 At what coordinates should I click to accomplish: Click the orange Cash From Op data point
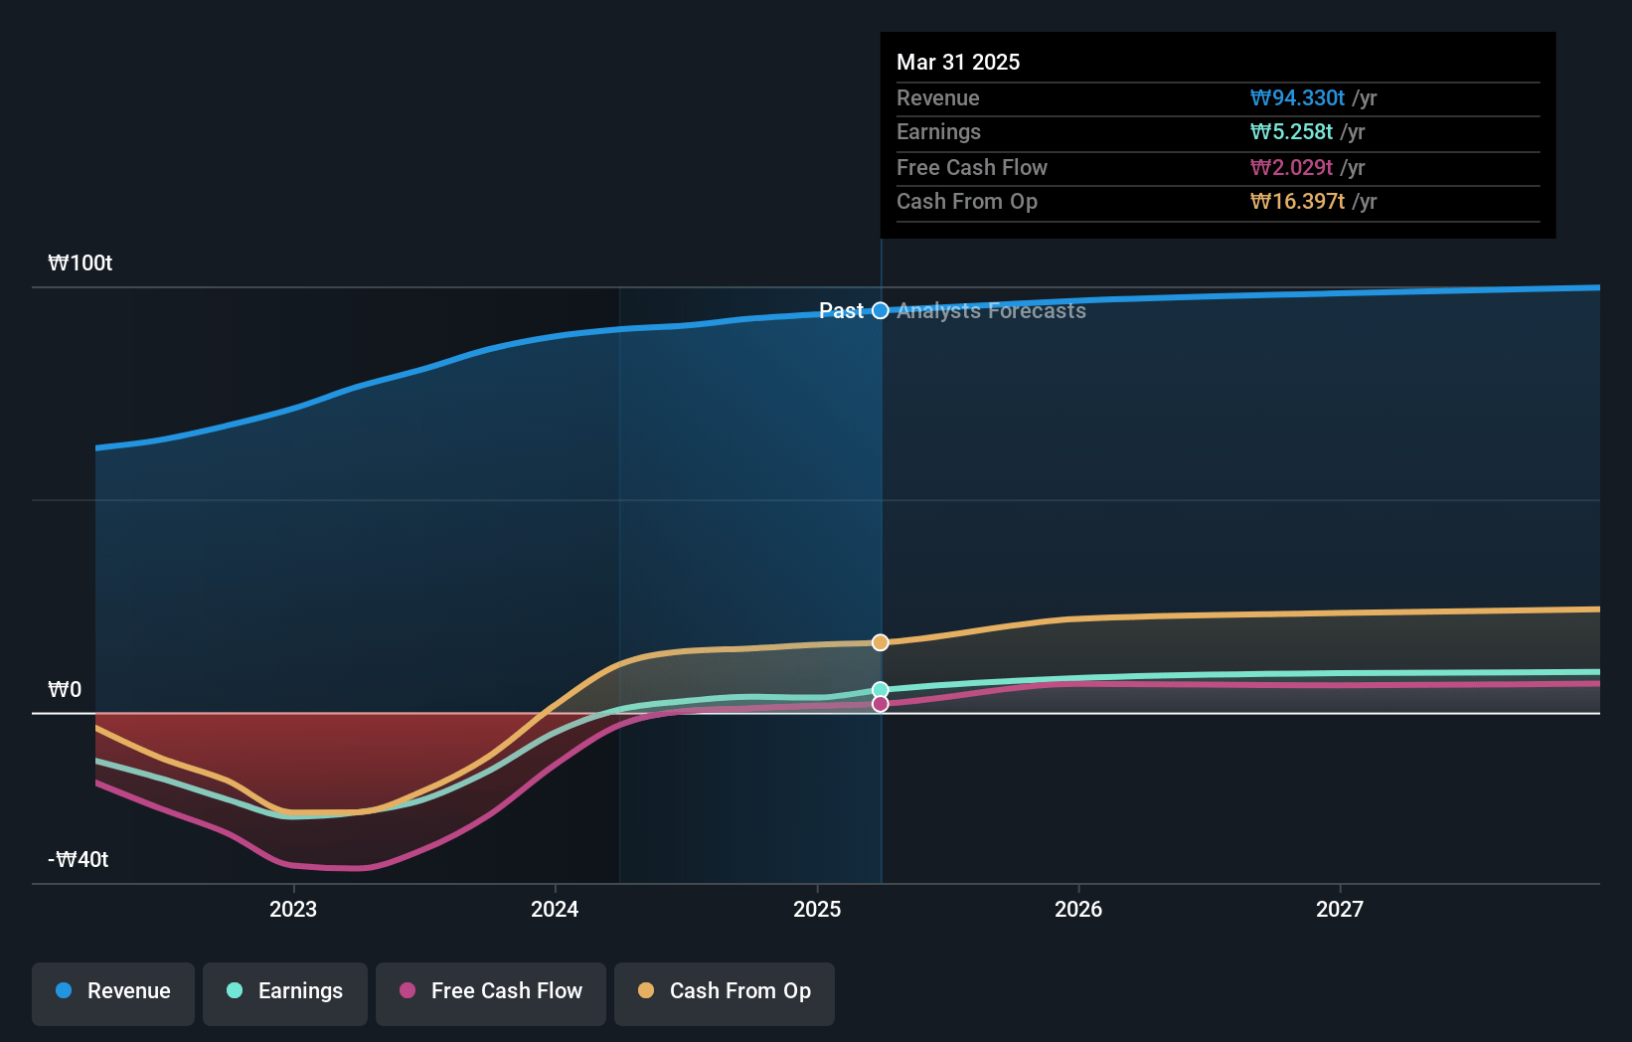coord(881,642)
